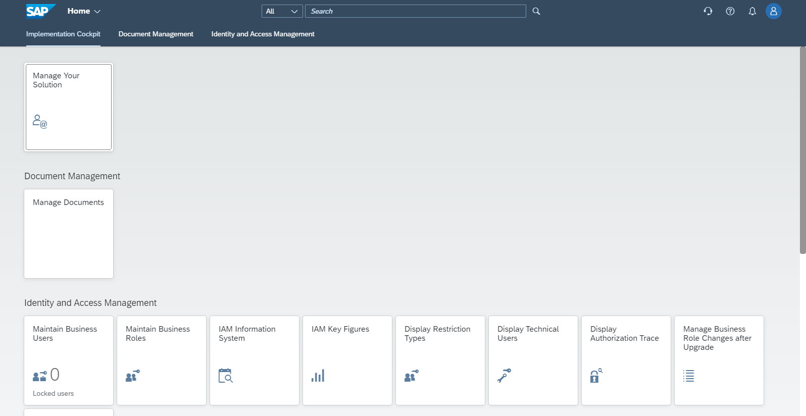
Task: Select the Implementation Cockpit tab
Action: pyautogui.click(x=63, y=34)
